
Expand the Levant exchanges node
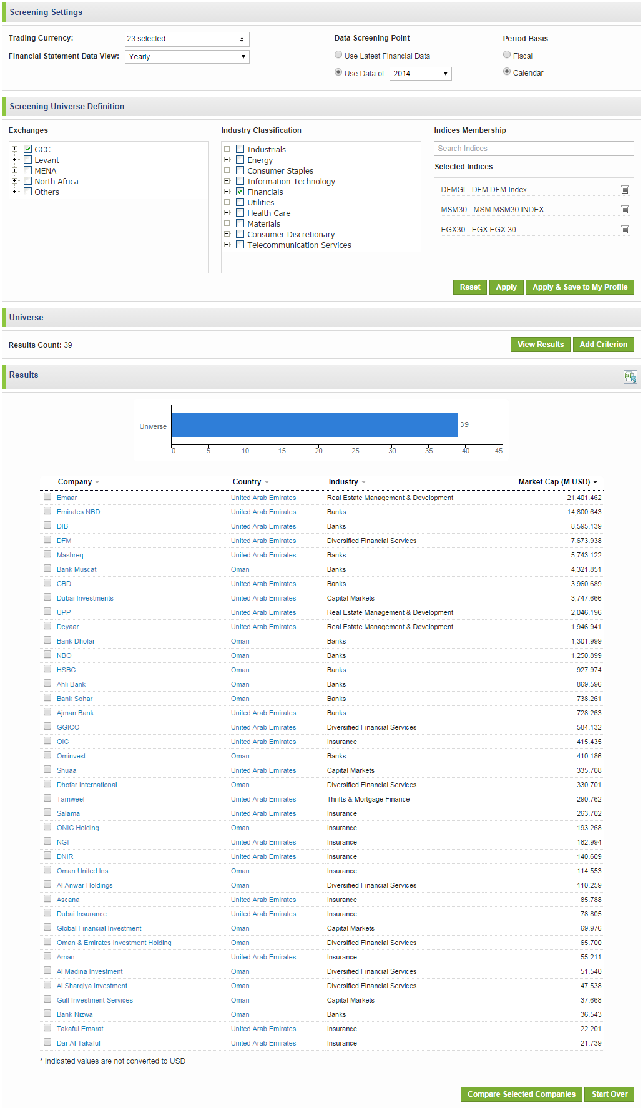[x=15, y=160]
